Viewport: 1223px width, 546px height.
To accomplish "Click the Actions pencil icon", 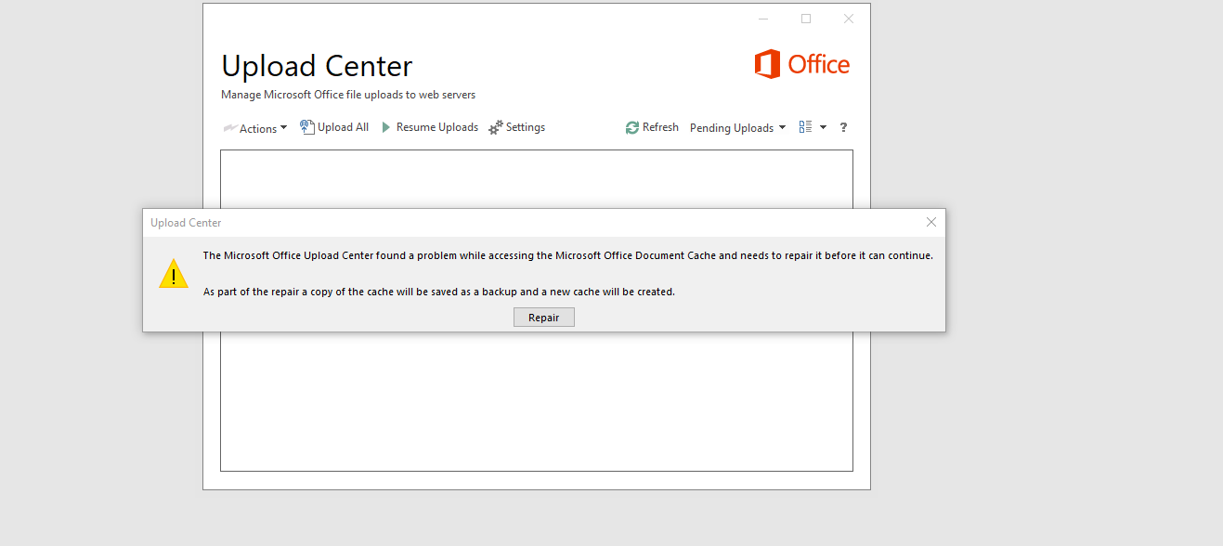I will click(230, 128).
